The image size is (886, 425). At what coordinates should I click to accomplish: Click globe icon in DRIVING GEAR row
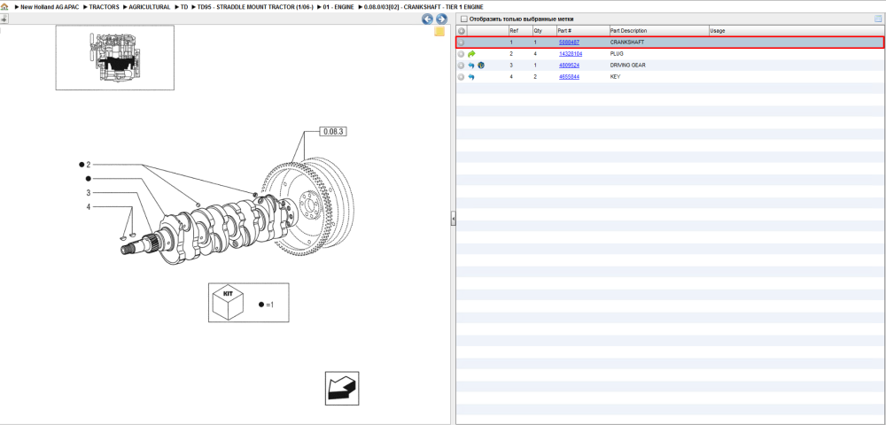pyautogui.click(x=481, y=66)
